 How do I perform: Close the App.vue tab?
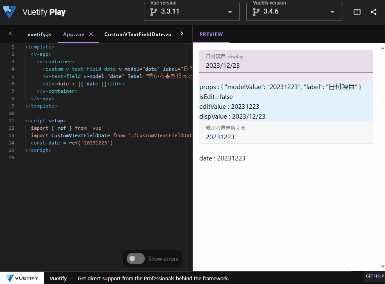[x=91, y=34]
